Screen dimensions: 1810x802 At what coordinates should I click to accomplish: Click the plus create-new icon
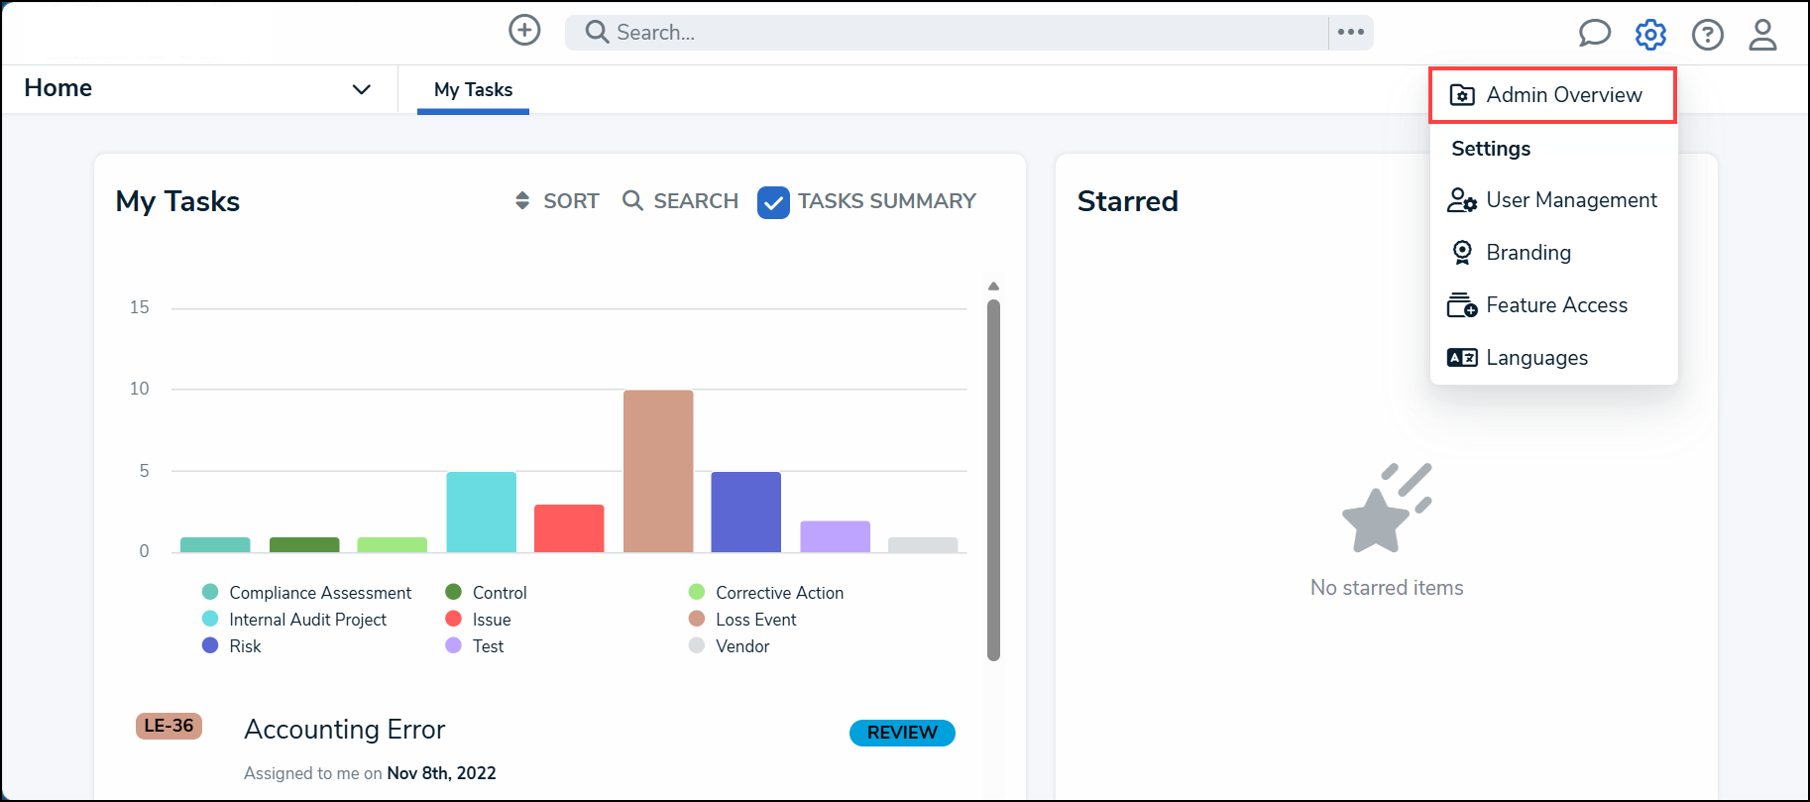[524, 31]
